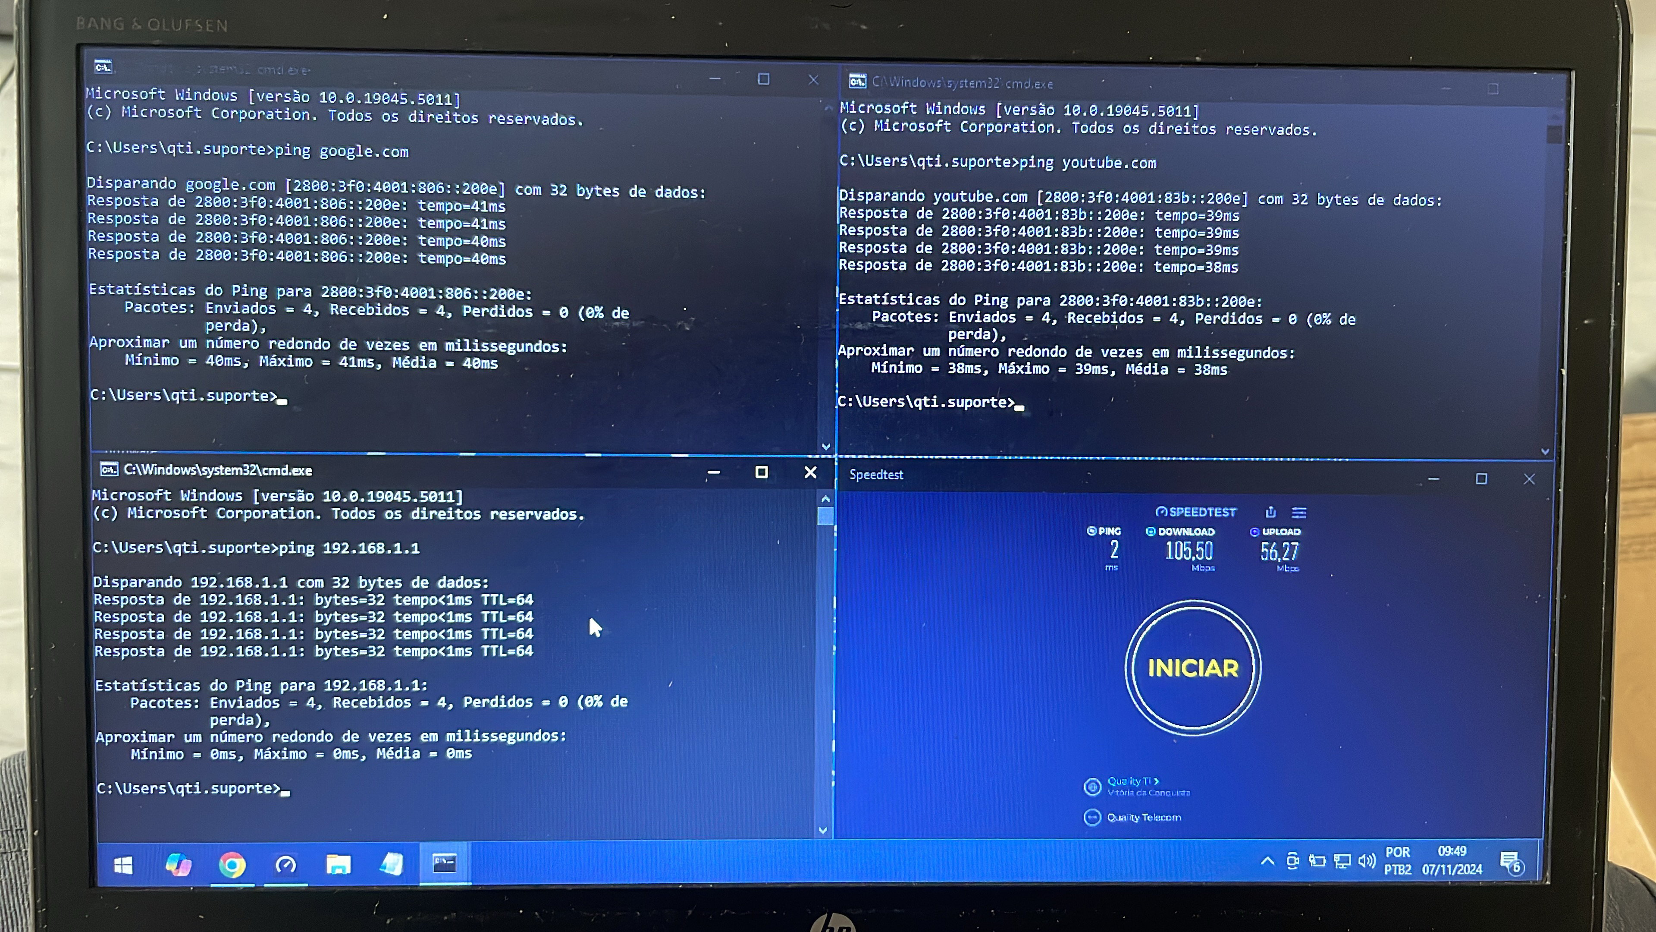Switch to the cmd taskbar window

(x=444, y=864)
